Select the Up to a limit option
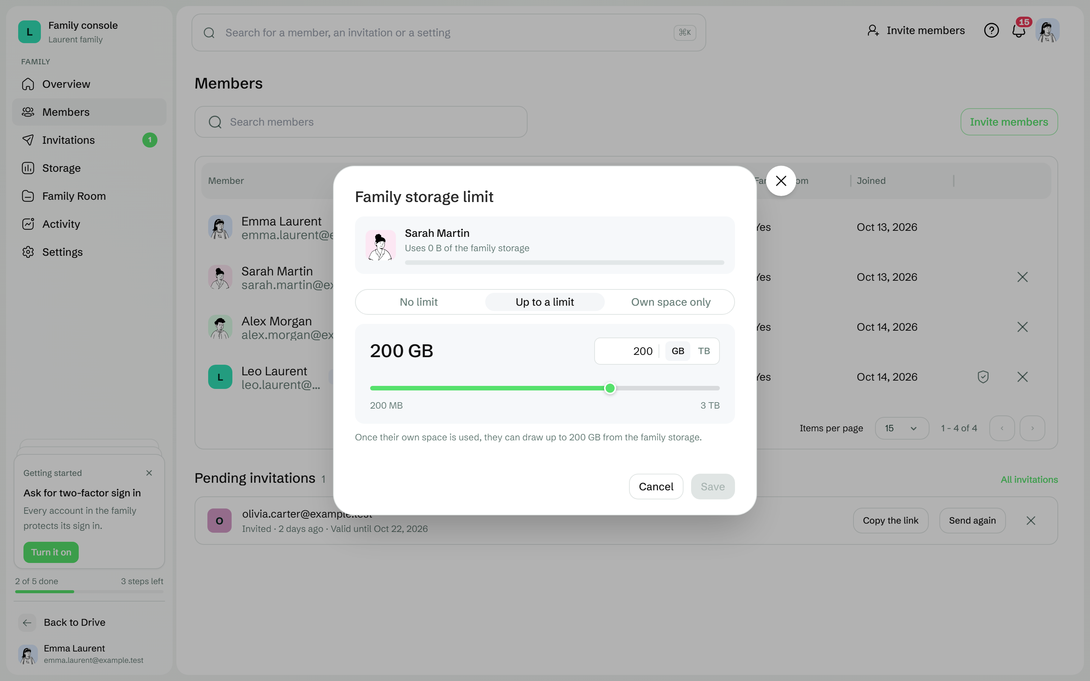Image resolution: width=1090 pixels, height=681 pixels. (545, 302)
